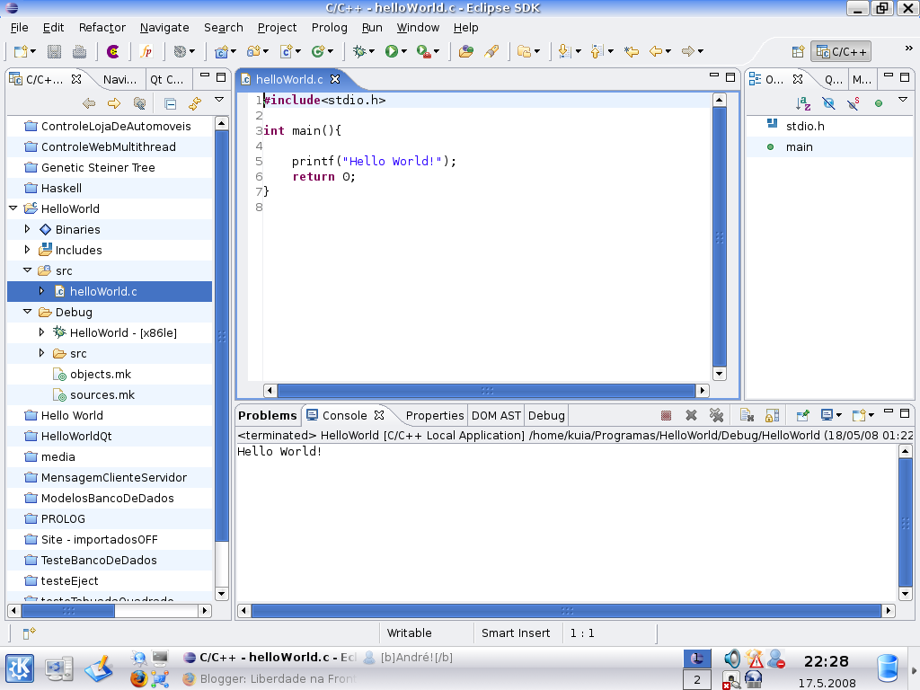Open the Refactor menu
Image resolution: width=920 pixels, height=690 pixels.
pos(102,28)
